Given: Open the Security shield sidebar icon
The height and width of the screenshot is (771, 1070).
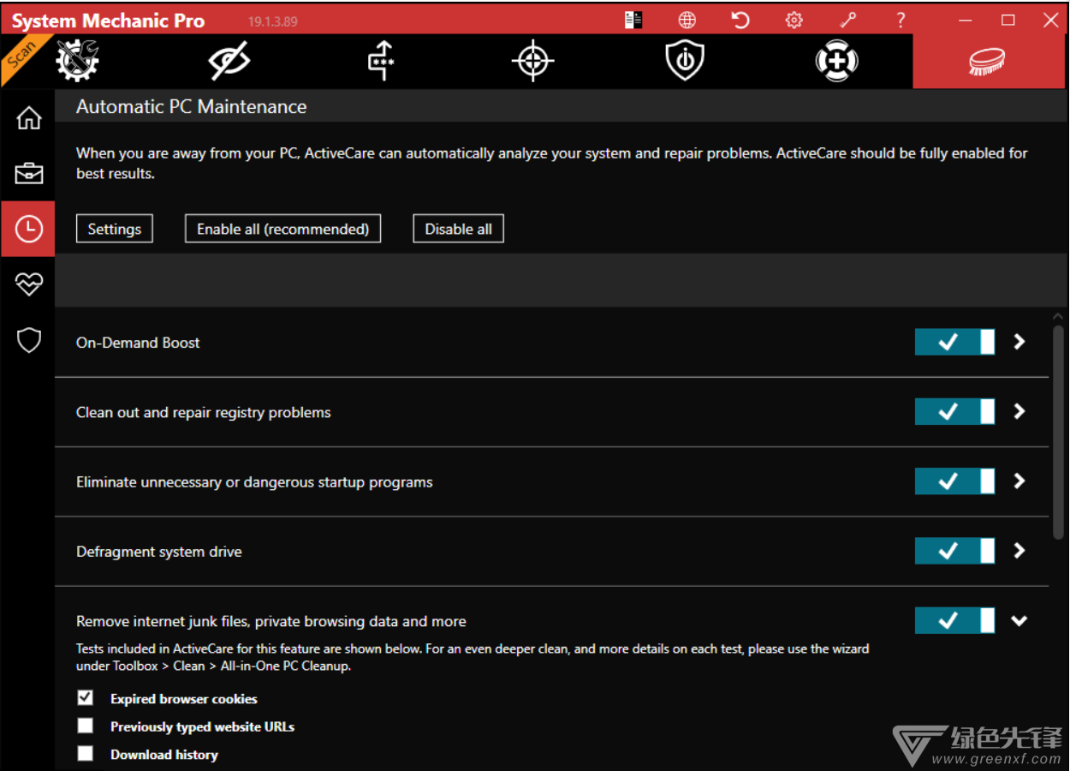Looking at the screenshot, I should (28, 340).
